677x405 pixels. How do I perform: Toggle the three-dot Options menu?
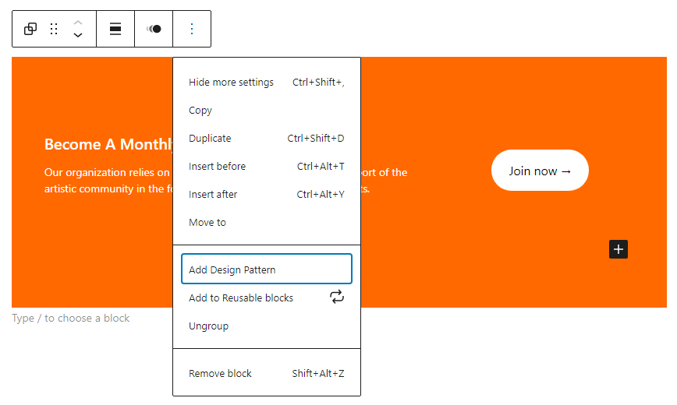192,29
